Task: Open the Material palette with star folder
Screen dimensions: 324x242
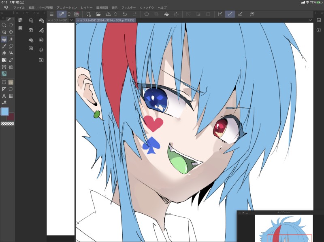Action: 41,60
